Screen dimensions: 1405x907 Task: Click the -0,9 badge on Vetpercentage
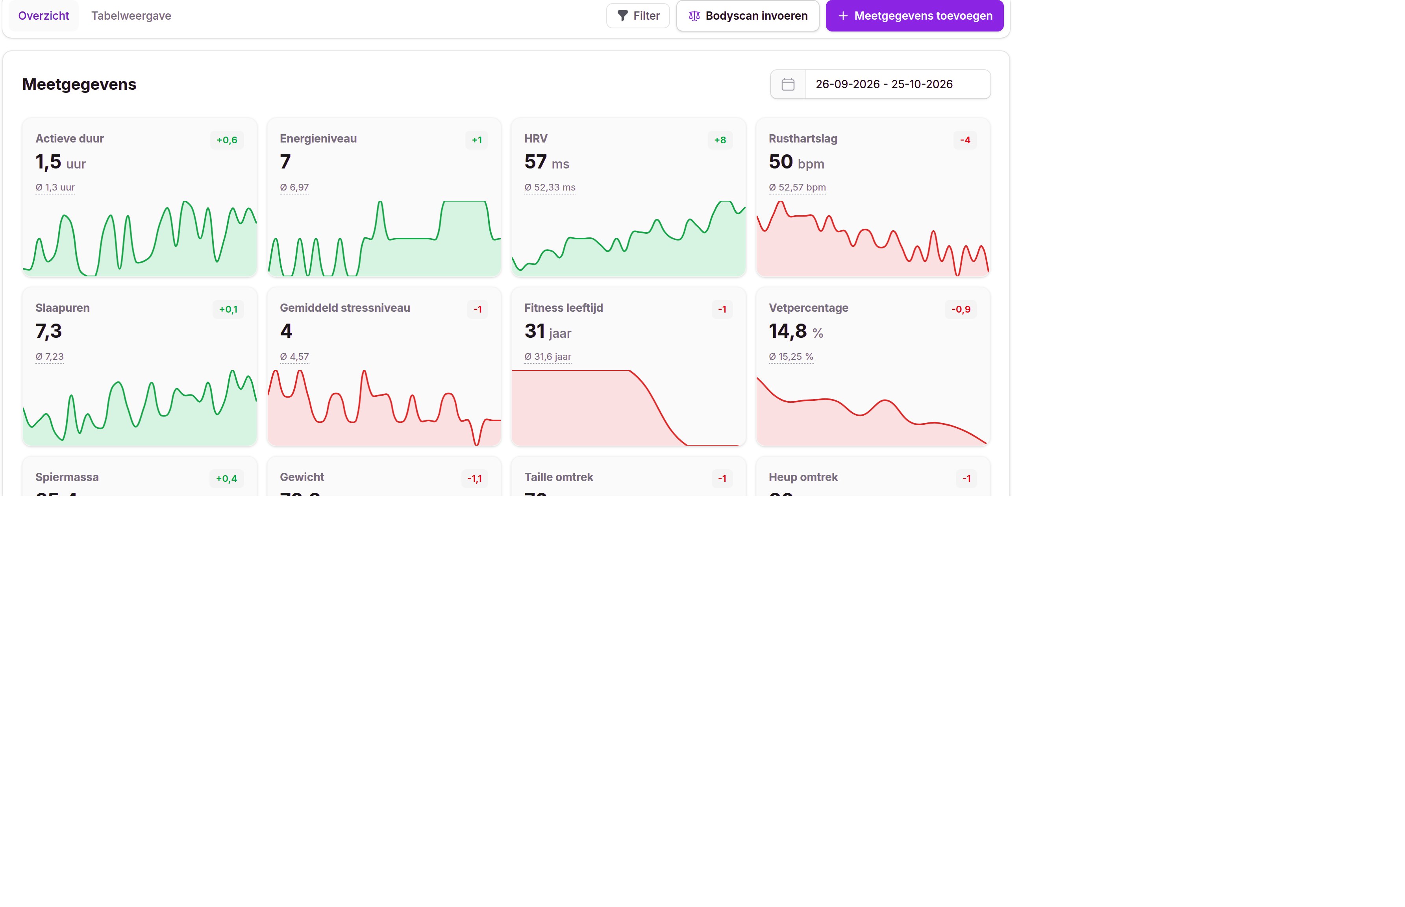click(961, 309)
